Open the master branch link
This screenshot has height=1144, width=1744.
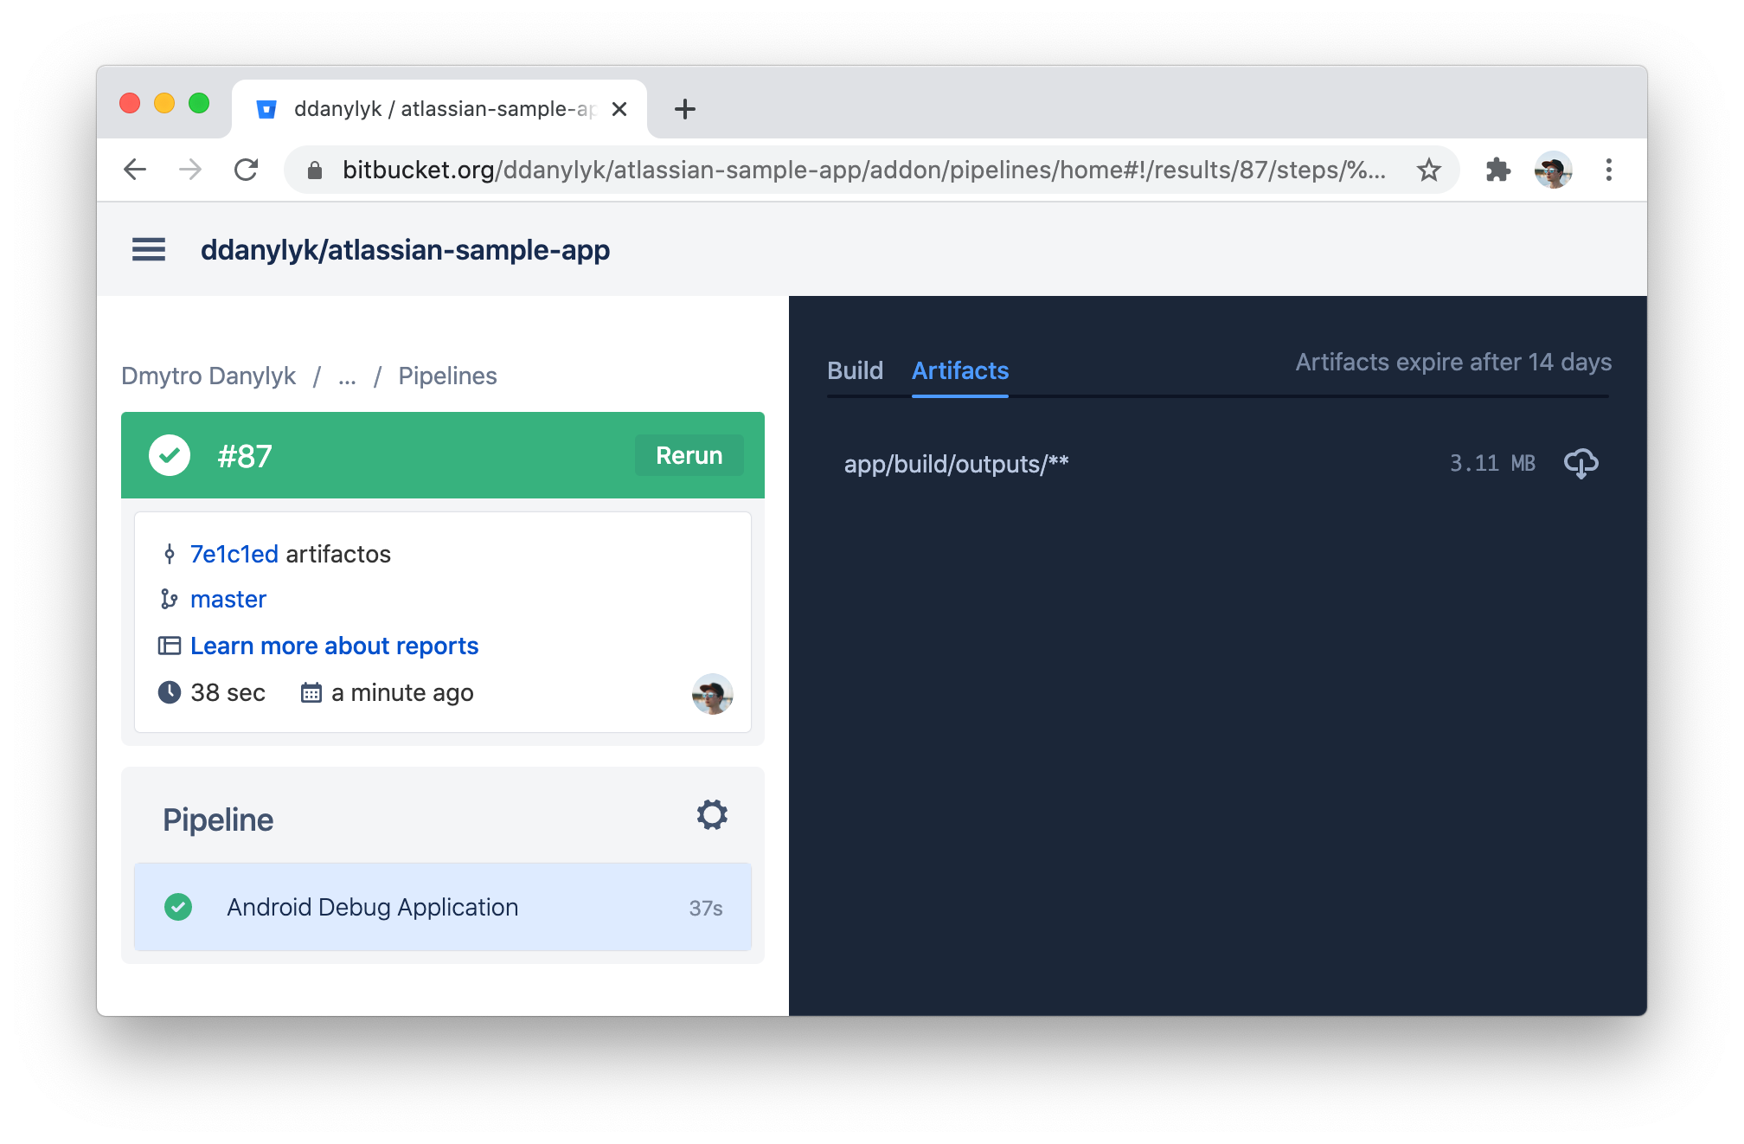tap(228, 599)
